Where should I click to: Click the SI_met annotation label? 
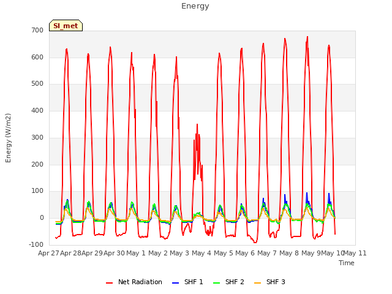click(66, 26)
